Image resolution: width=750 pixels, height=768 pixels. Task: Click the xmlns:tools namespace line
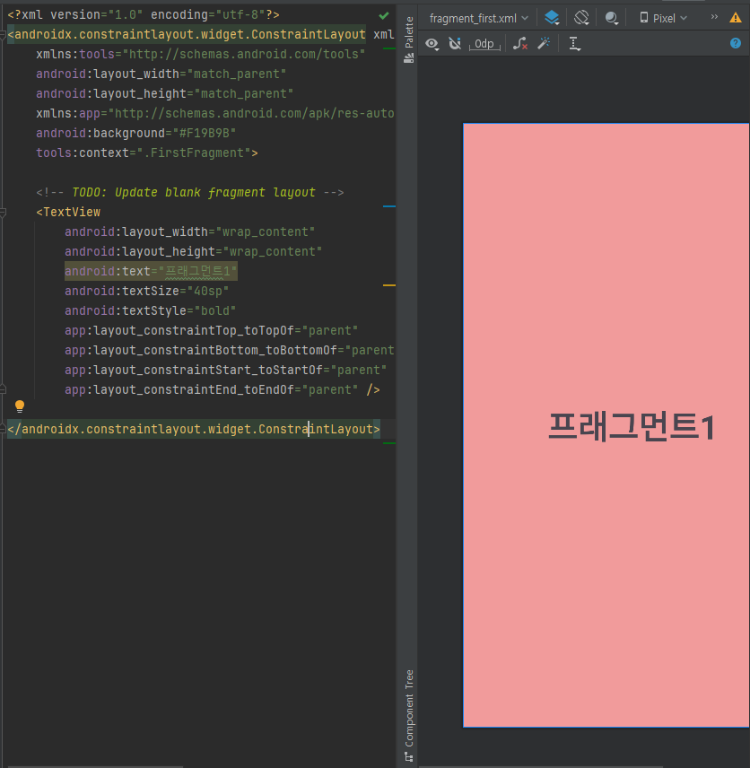point(201,55)
